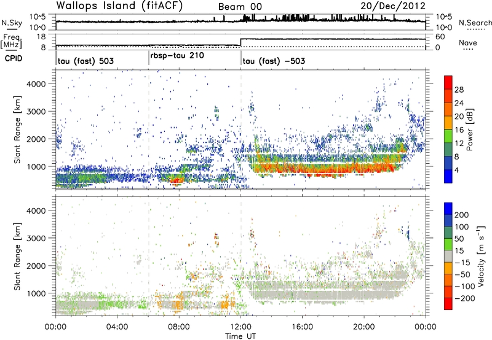Click the -15 tick on Velocity color bar

pos(462,262)
